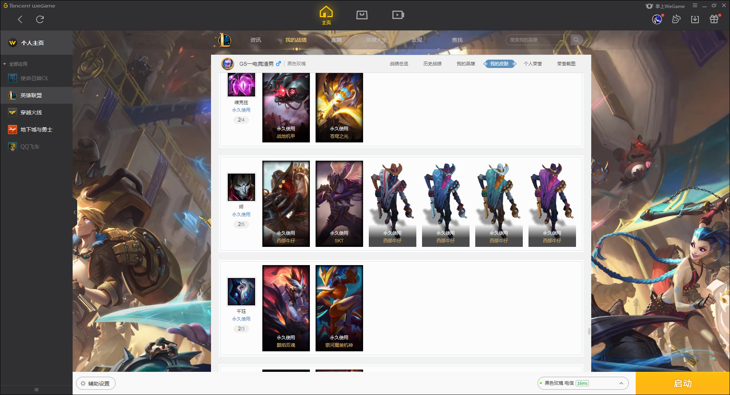The image size is (730, 395).
Task: Open teal 西部牛仔 chroma
Action: [x=499, y=204]
